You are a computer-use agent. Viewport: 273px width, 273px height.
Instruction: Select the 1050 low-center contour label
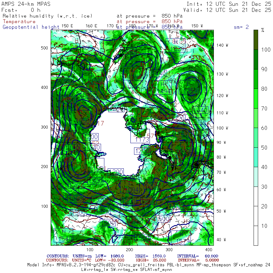(83, 121)
